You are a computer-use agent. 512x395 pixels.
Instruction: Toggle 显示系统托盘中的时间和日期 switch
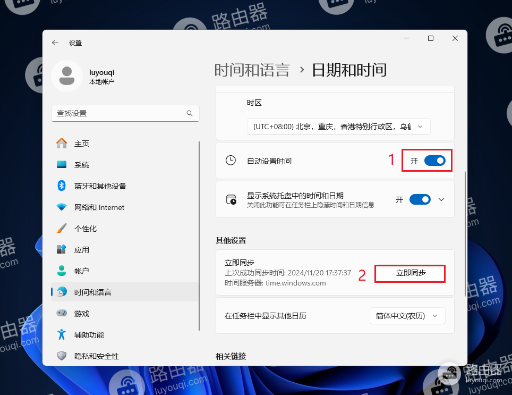coord(420,199)
